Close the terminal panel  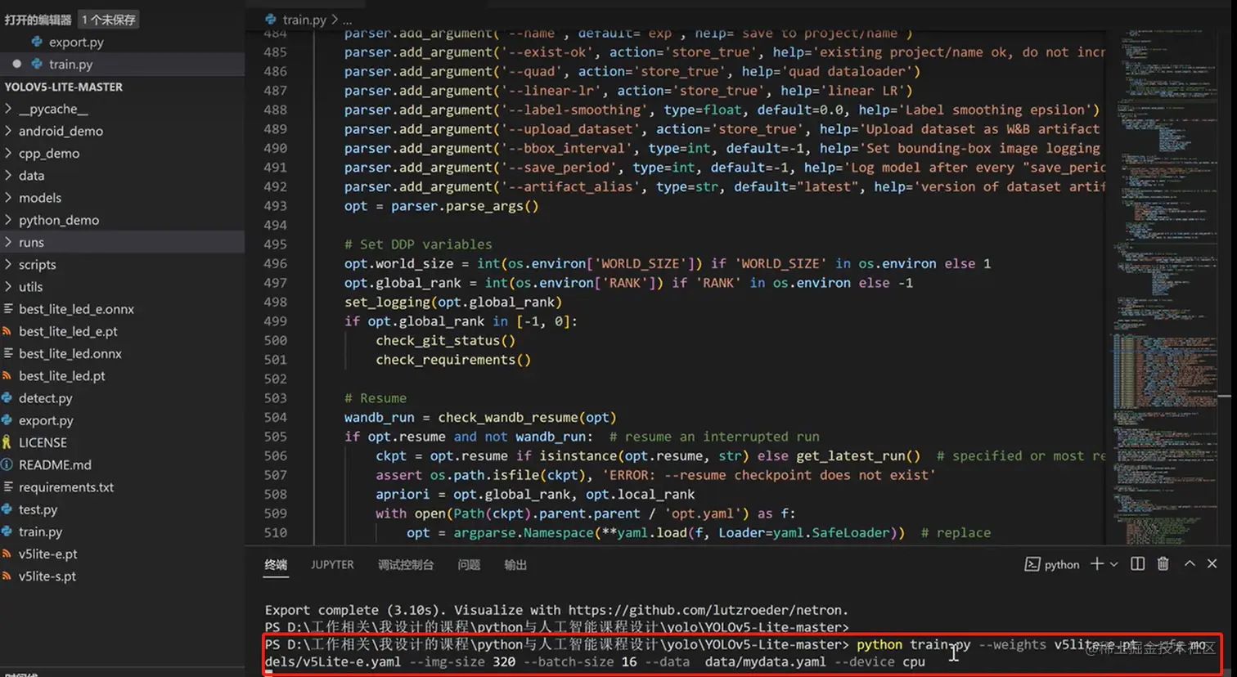click(x=1212, y=564)
